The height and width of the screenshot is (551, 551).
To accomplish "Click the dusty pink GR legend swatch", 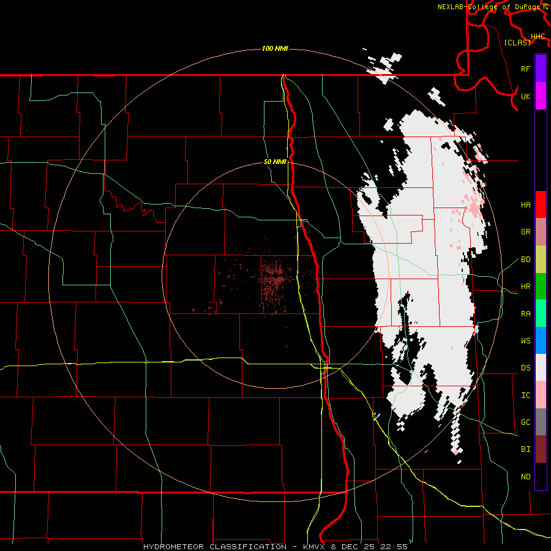I will [541, 232].
